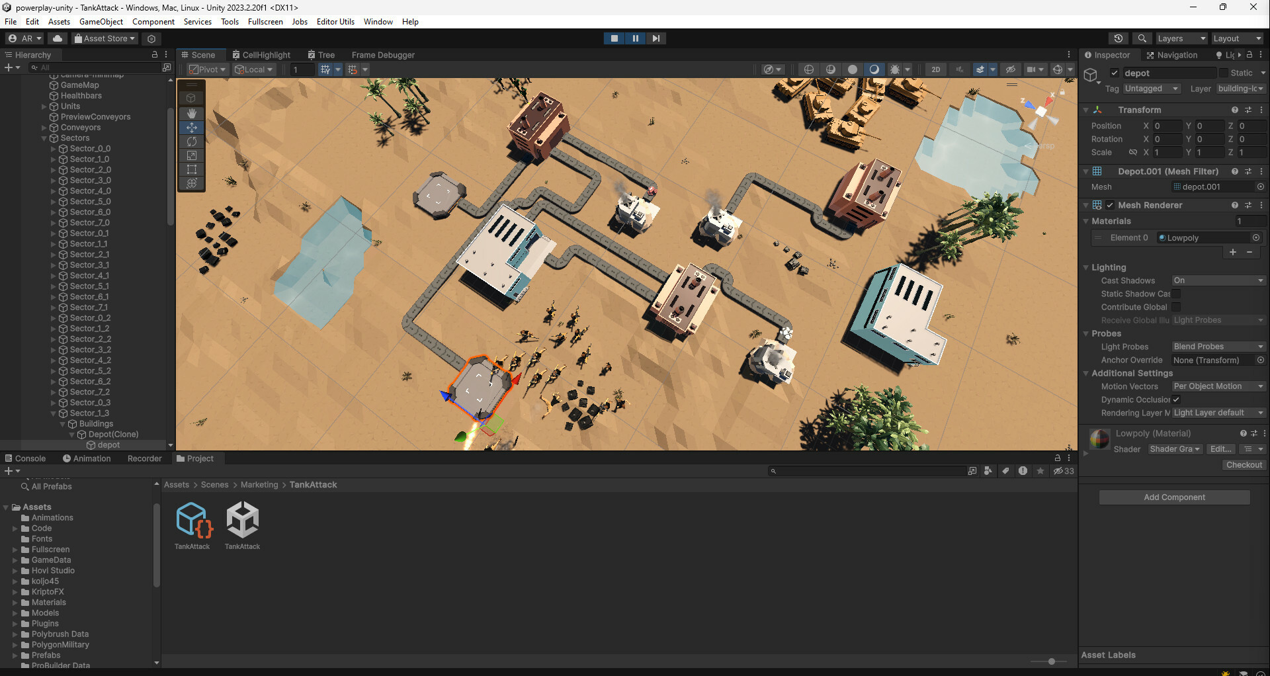Select the Hand view tool
Viewport: 1270px width, 676px height.
click(192, 113)
